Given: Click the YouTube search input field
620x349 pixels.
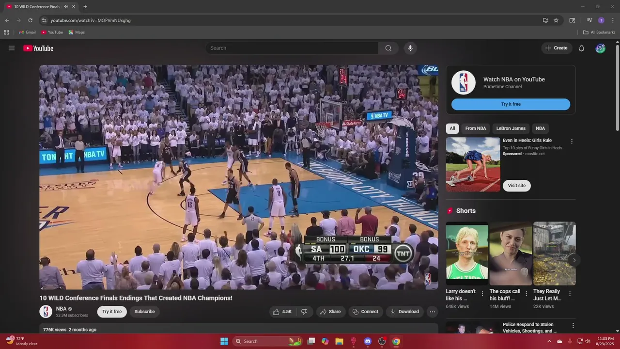Looking at the screenshot, I should [x=292, y=48].
